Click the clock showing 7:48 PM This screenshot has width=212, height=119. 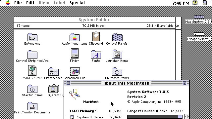tap(181, 3)
